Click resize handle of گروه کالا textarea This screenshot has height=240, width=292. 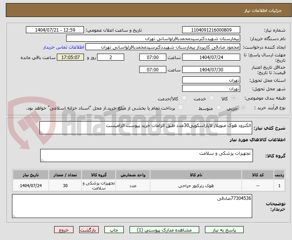(42, 160)
